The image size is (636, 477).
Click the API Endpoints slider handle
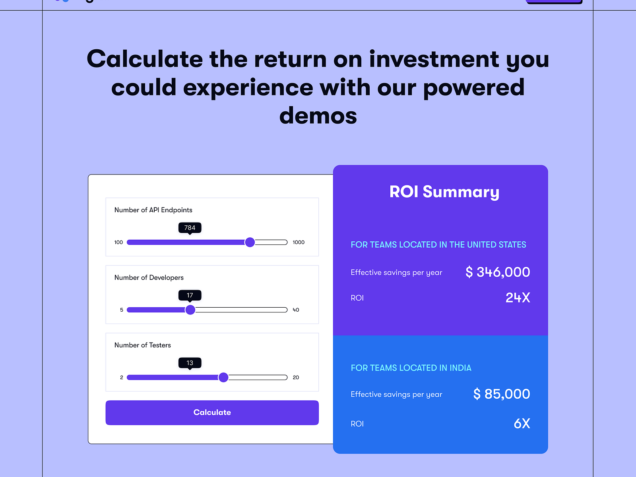click(x=250, y=242)
